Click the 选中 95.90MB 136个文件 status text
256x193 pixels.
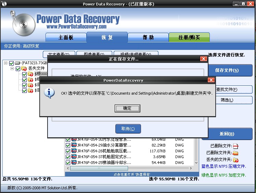(x=174, y=179)
